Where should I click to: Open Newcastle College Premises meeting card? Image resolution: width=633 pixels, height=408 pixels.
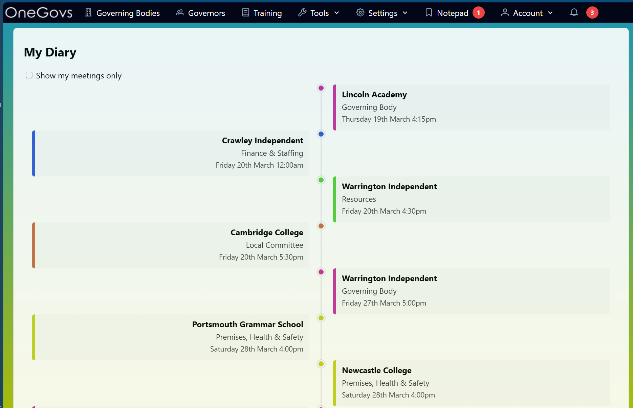472,383
